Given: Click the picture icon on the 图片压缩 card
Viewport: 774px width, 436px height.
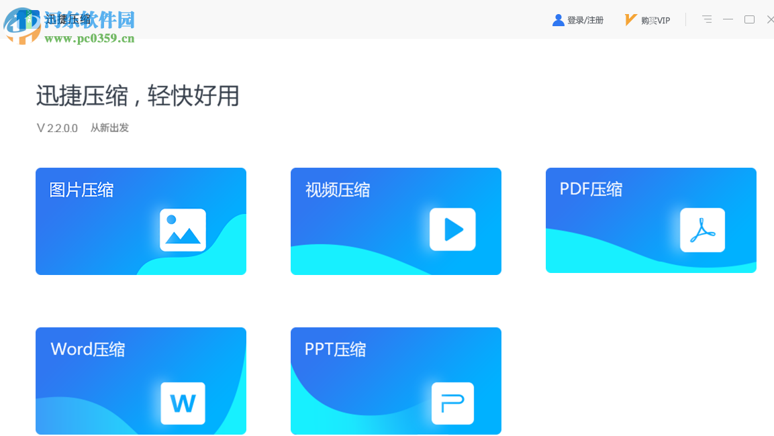Looking at the screenshot, I should 183,230.
